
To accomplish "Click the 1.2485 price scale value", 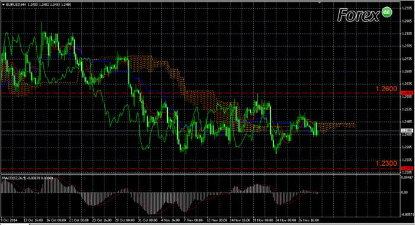I will 407,122.
